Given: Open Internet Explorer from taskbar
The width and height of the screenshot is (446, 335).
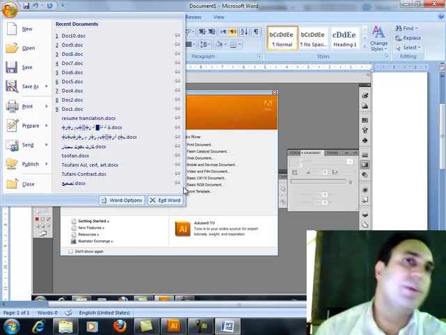Looking at the screenshot, I should (x=39, y=326).
